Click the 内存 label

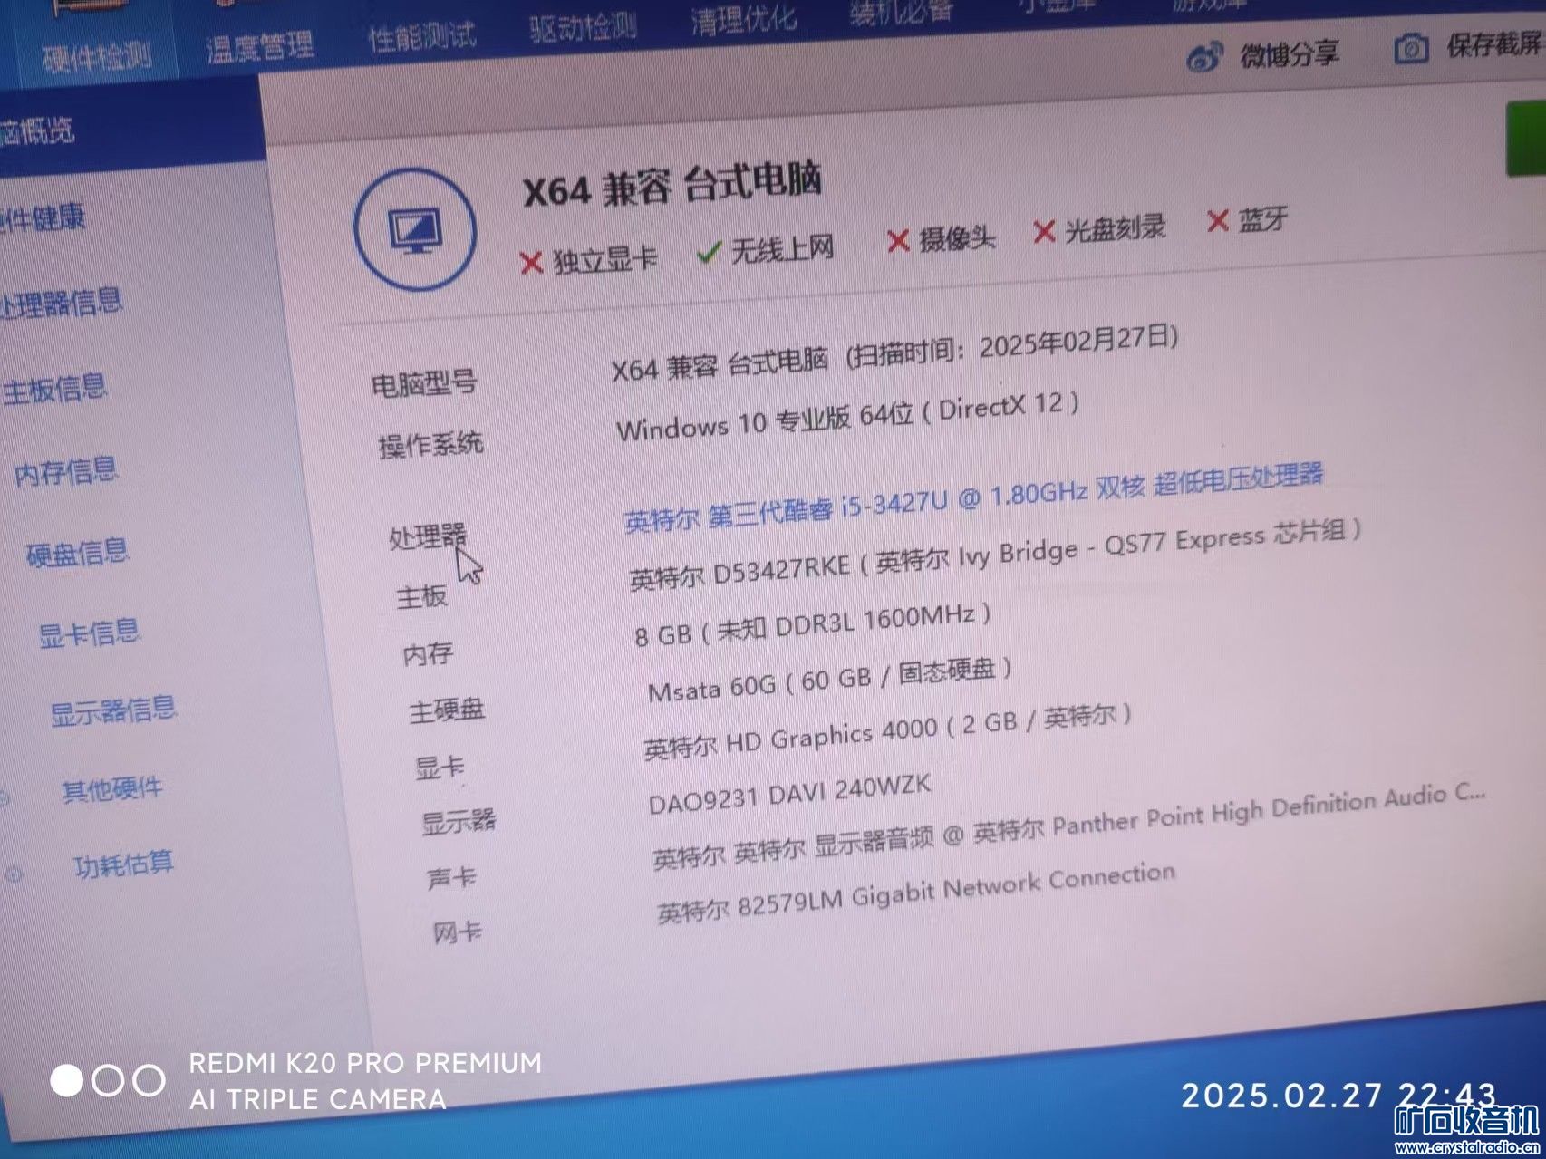[x=428, y=653]
